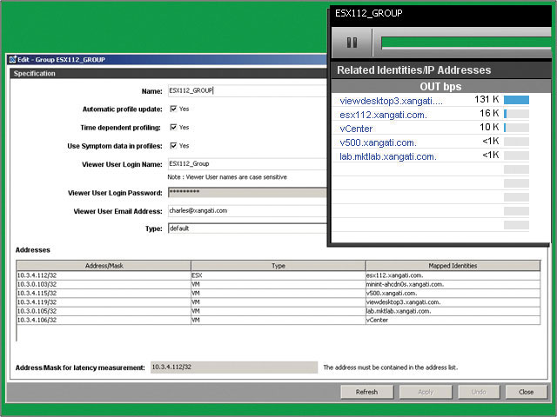The width and height of the screenshot is (557, 417).
Task: Click the Undo button
Action: click(x=479, y=392)
